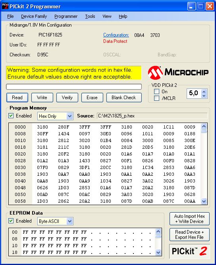The image size is (216, 265).
Task: Toggle the VDD PICkit 2 On checkbox
Action: tap(156, 92)
